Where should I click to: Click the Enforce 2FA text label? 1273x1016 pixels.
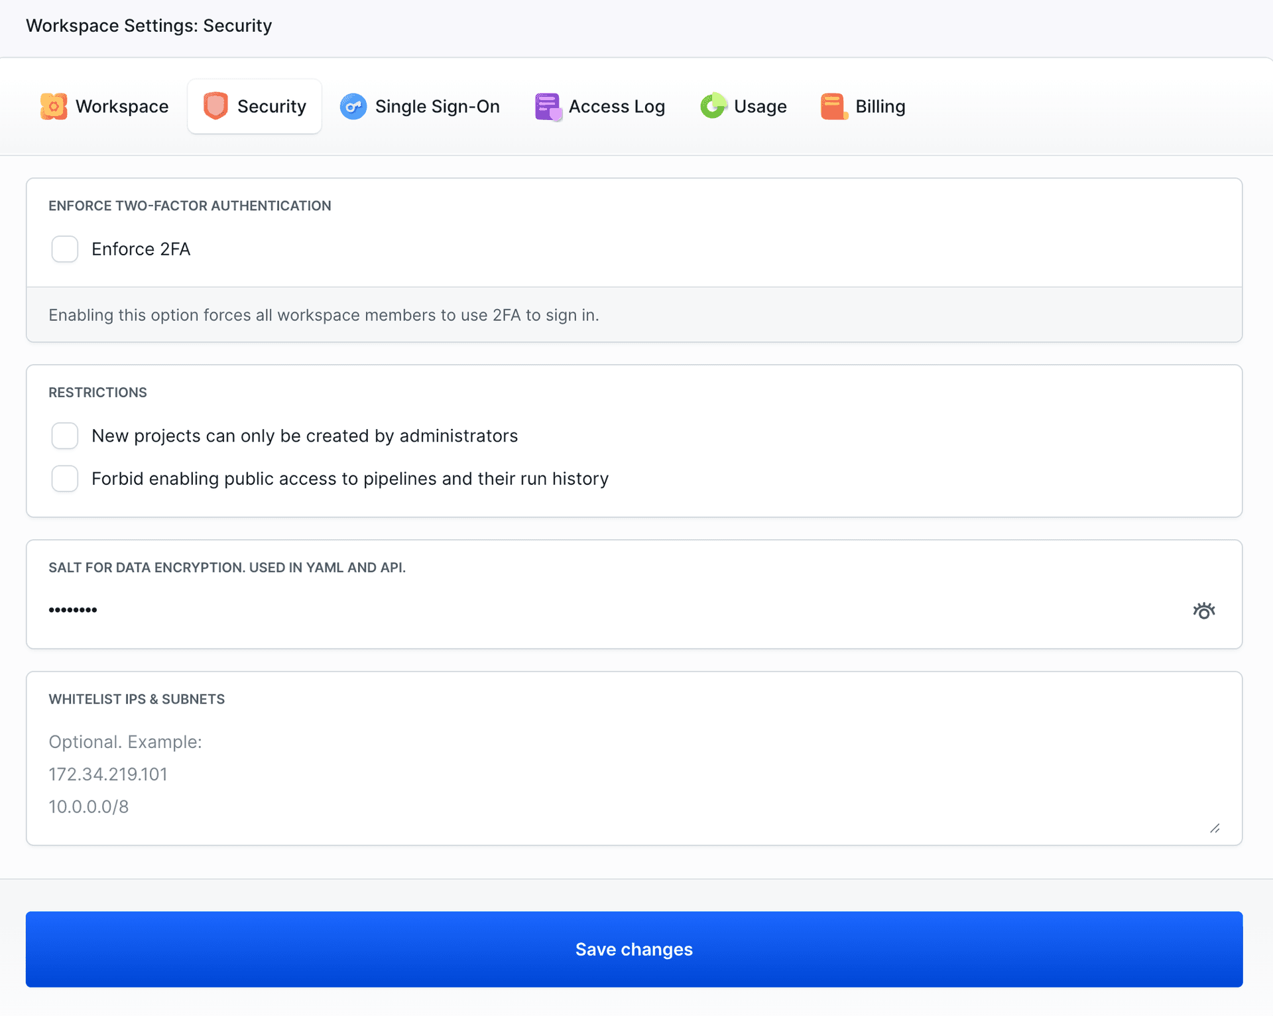[x=141, y=249]
